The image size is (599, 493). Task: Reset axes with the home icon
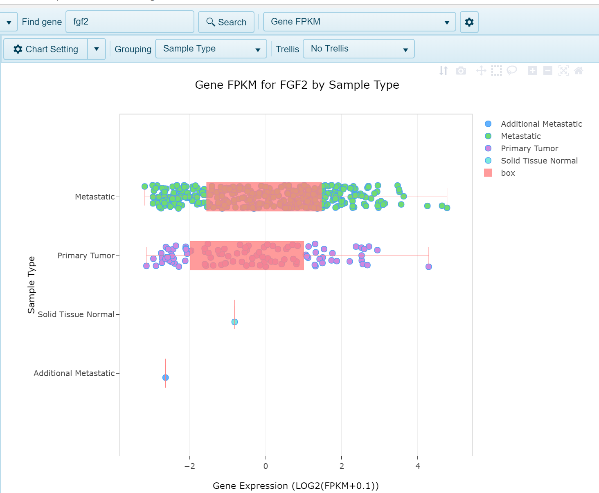578,71
